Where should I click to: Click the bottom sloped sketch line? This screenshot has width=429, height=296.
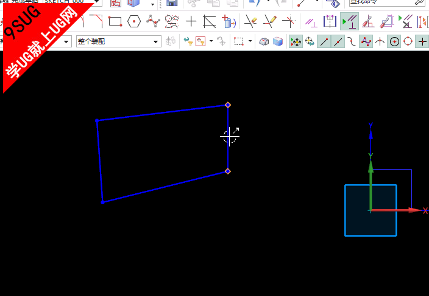click(x=165, y=187)
